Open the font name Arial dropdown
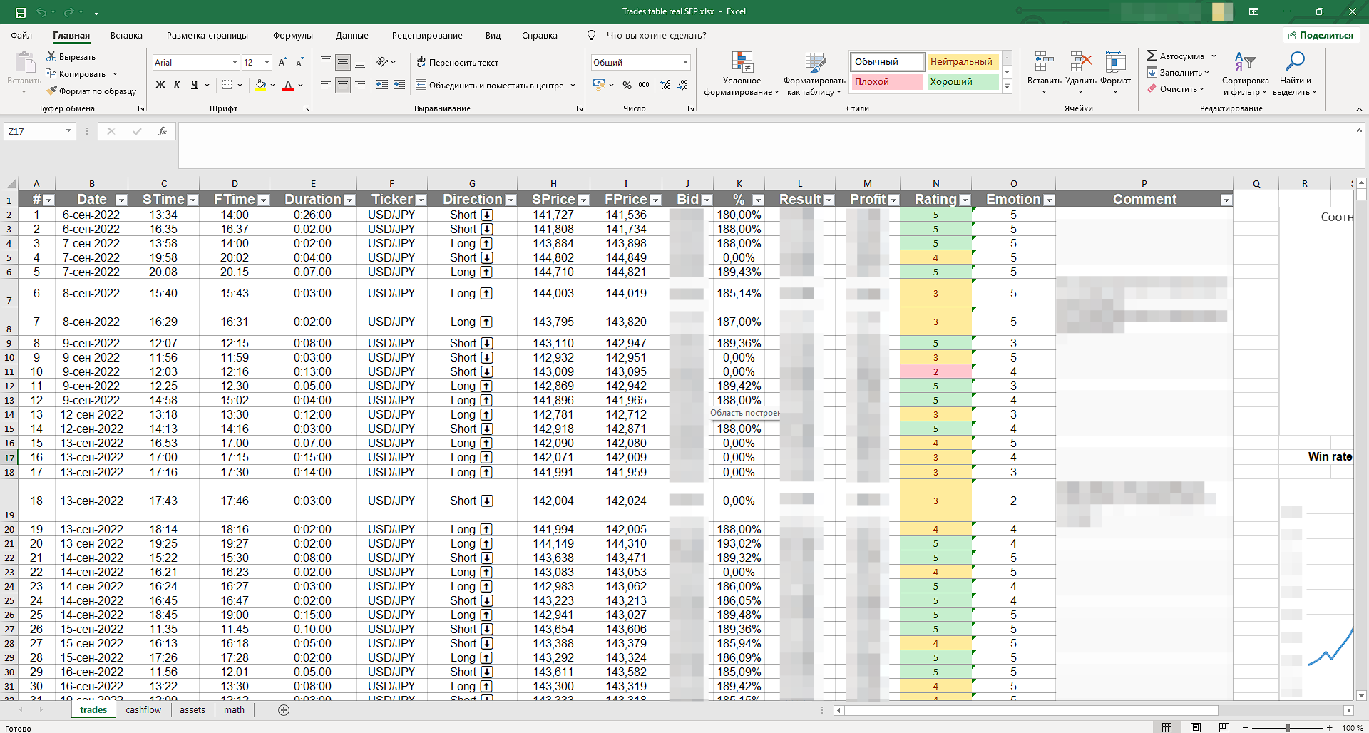Viewport: 1369px width, 733px height. pyautogui.click(x=235, y=63)
